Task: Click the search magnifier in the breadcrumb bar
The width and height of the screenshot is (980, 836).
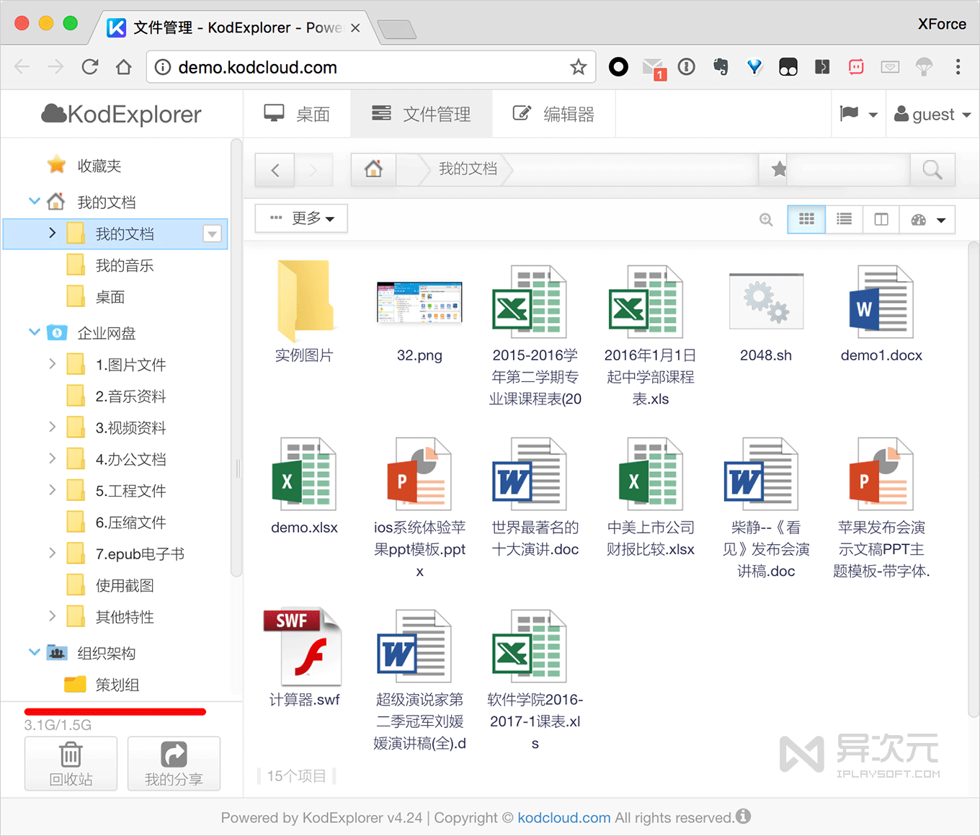Action: coord(932,169)
